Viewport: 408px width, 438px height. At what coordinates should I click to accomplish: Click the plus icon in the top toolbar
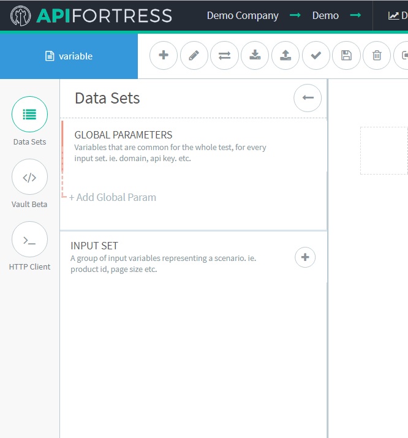click(x=164, y=56)
